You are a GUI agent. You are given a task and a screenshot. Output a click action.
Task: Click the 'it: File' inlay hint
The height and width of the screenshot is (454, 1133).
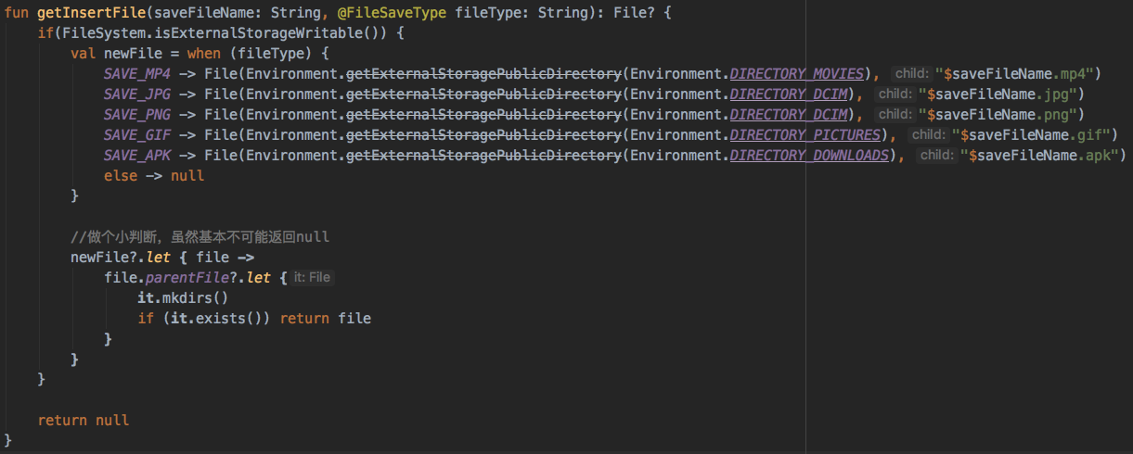[x=312, y=278]
